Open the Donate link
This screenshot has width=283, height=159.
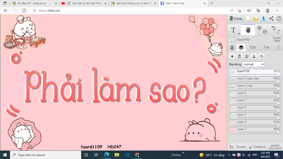[241, 147]
